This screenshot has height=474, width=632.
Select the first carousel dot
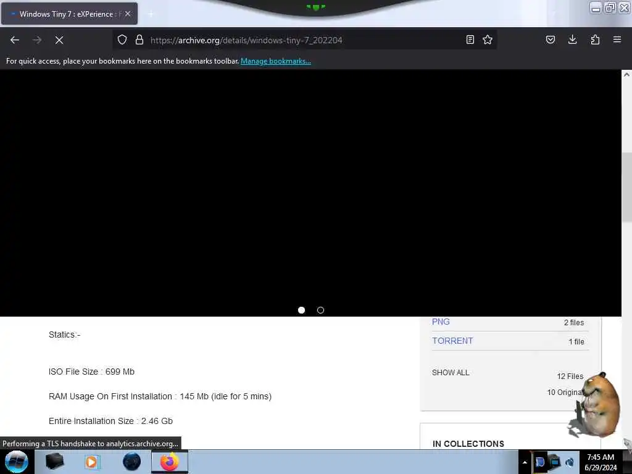(301, 310)
